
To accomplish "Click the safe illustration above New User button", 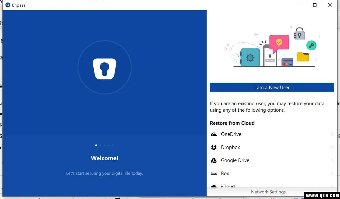I will tap(250, 58).
